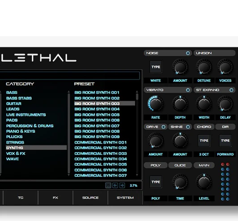Select the PIANO & KEYS category
This screenshot has width=238, height=221.
tap(21, 131)
